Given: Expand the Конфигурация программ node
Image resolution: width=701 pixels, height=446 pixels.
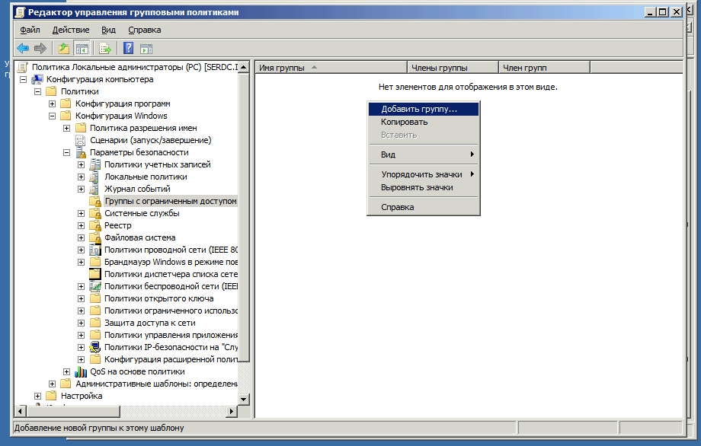Looking at the screenshot, I should pos(52,104).
